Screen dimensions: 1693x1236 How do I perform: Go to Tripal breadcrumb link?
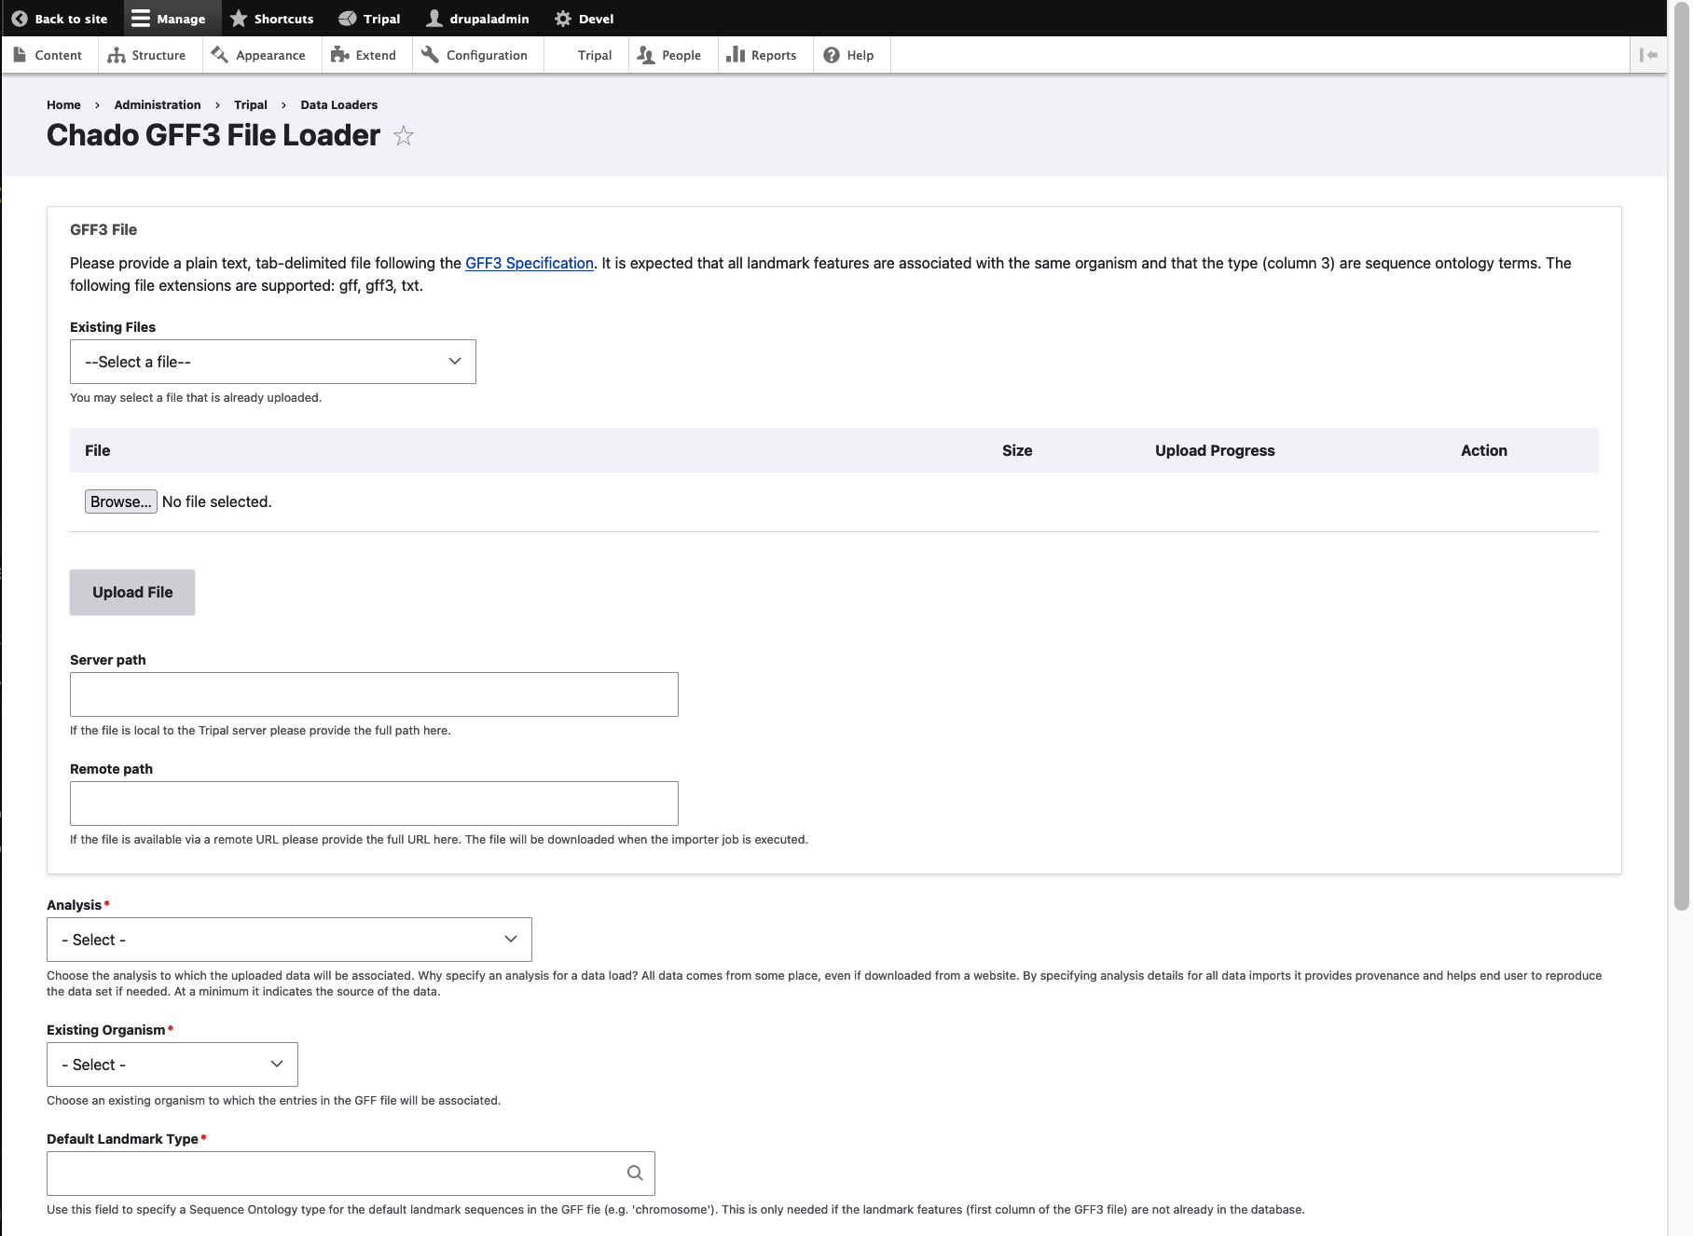(x=251, y=104)
